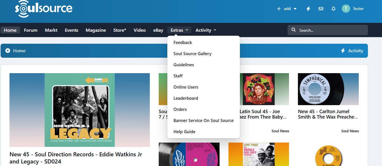Image resolution: width=382 pixels, height=166 pixels.
Task: Click the Tester avatar circle
Action: pos(346,9)
